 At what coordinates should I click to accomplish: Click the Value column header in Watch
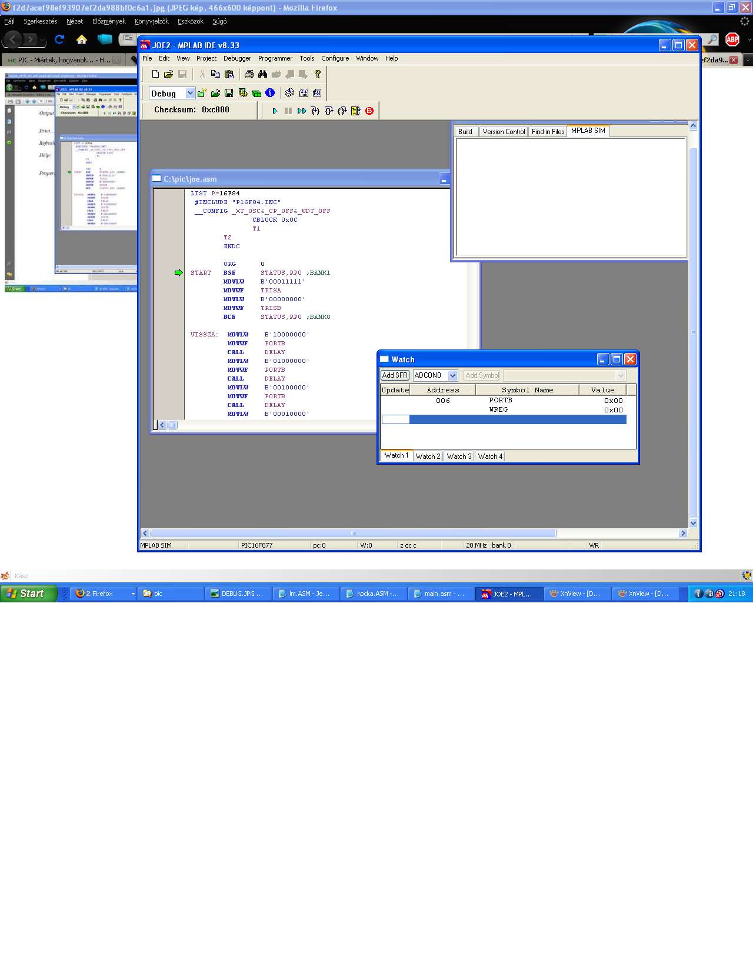point(602,390)
